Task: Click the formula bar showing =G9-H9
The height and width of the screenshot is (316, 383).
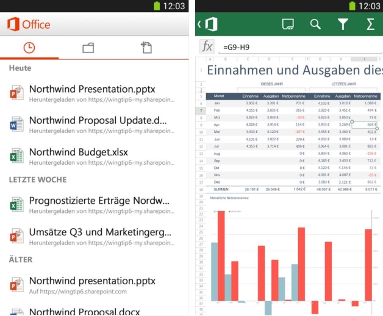Action: click(299, 46)
